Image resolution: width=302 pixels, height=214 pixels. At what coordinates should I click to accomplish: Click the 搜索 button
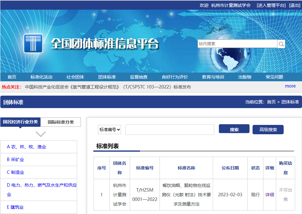tap(234, 129)
